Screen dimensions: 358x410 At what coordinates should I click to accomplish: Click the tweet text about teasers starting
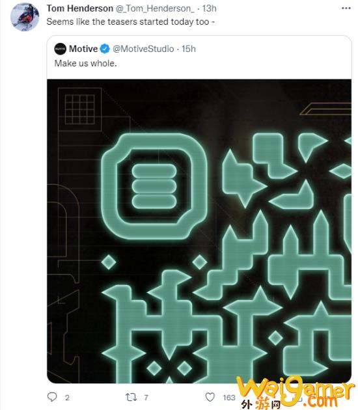(x=131, y=21)
